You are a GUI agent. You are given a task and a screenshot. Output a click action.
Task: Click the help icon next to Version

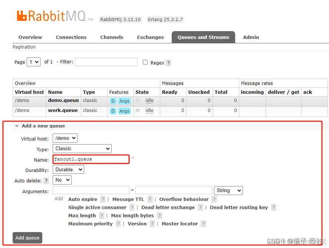(x=152, y=224)
